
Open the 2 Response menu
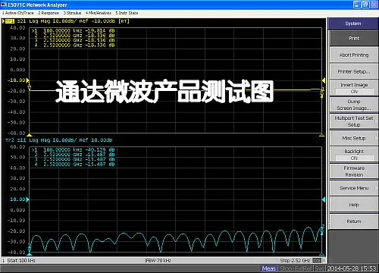coord(49,13)
